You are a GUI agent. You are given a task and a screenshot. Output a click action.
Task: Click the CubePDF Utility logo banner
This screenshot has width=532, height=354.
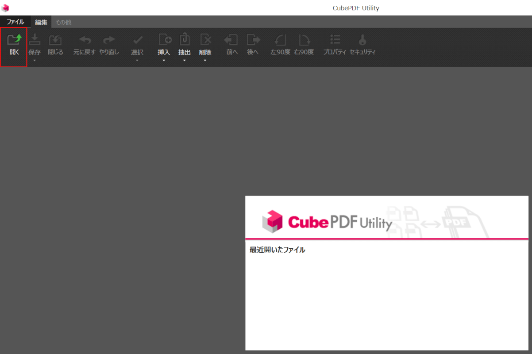[x=387, y=217]
